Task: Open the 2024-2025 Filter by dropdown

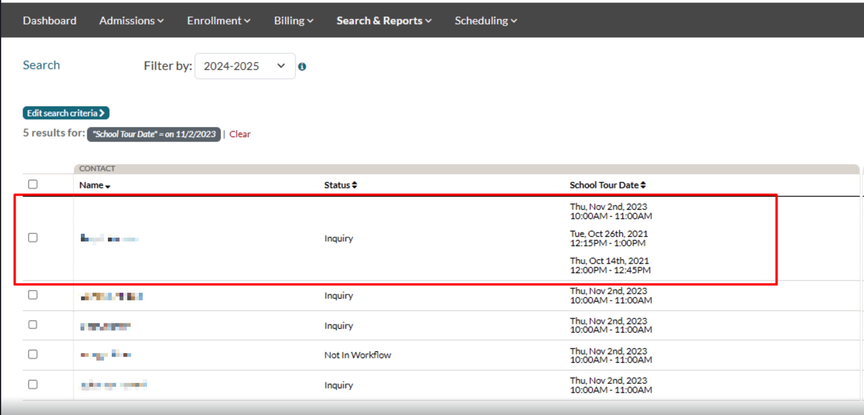Action: pos(245,66)
